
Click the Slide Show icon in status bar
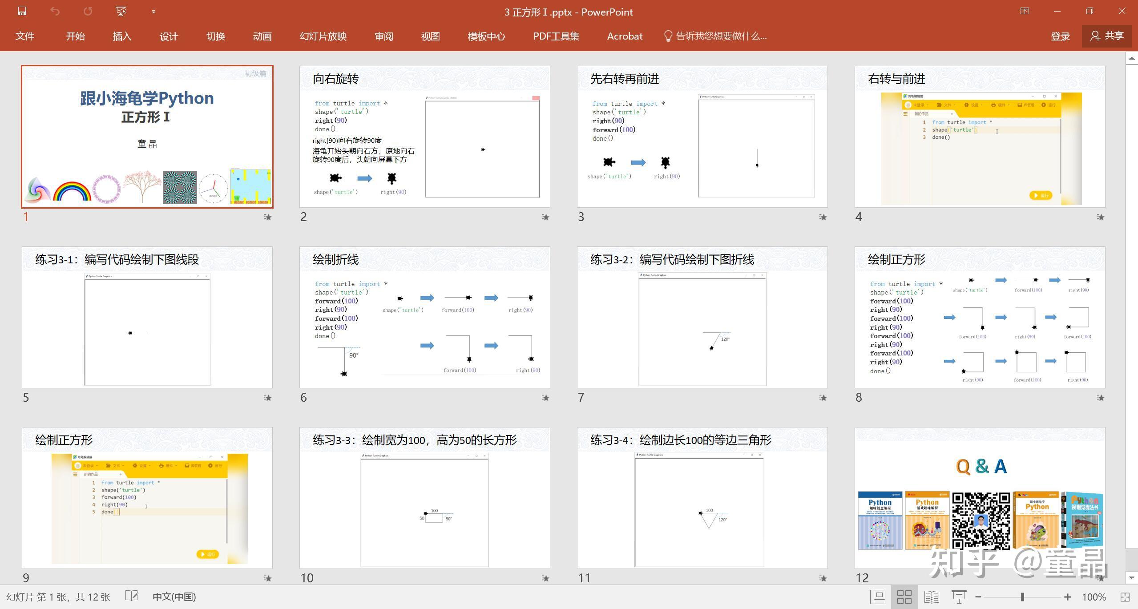click(959, 597)
